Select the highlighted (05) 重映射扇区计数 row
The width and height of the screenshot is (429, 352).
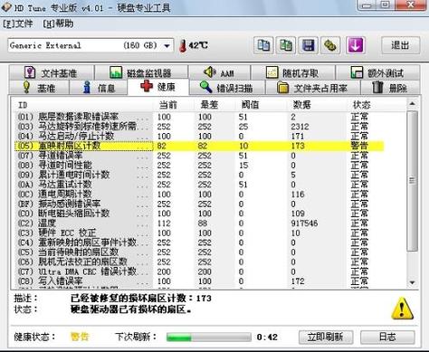click(x=199, y=146)
